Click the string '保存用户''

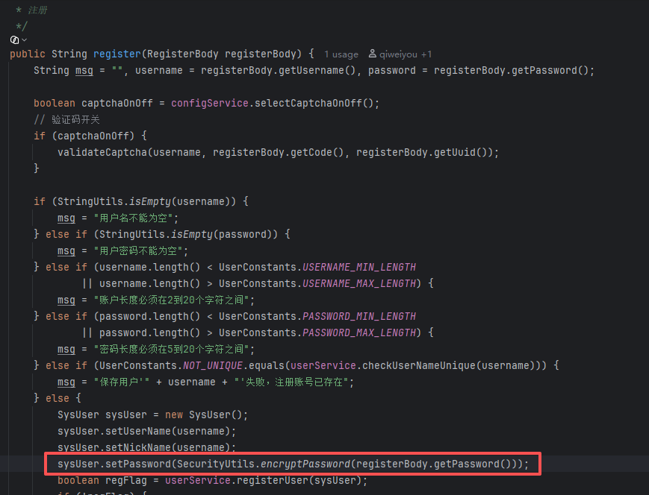(122, 382)
